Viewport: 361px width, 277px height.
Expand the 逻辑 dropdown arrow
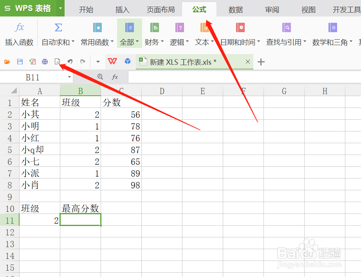[x=188, y=42]
